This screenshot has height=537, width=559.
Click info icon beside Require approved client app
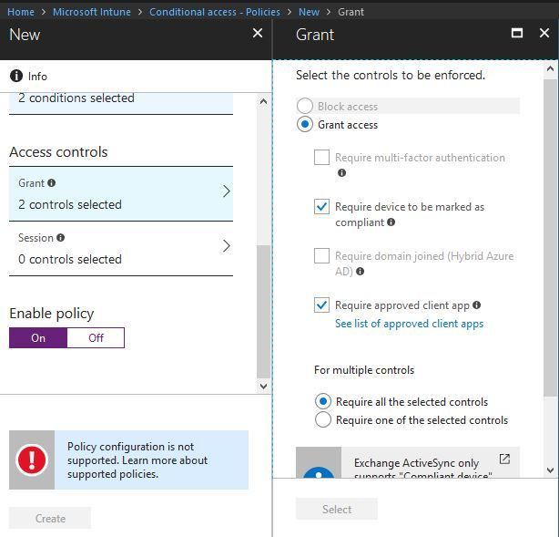[477, 305]
